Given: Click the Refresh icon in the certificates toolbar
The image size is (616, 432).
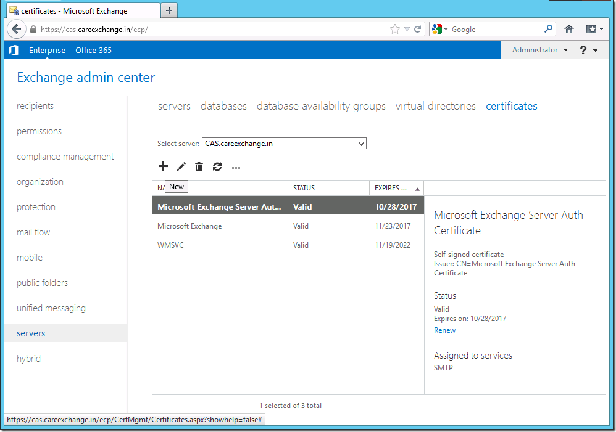Looking at the screenshot, I should pos(217,167).
